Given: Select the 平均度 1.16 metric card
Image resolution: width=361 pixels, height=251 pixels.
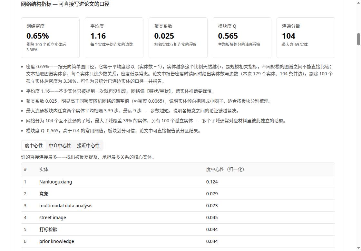Looking at the screenshot, I should tap(114, 38).
